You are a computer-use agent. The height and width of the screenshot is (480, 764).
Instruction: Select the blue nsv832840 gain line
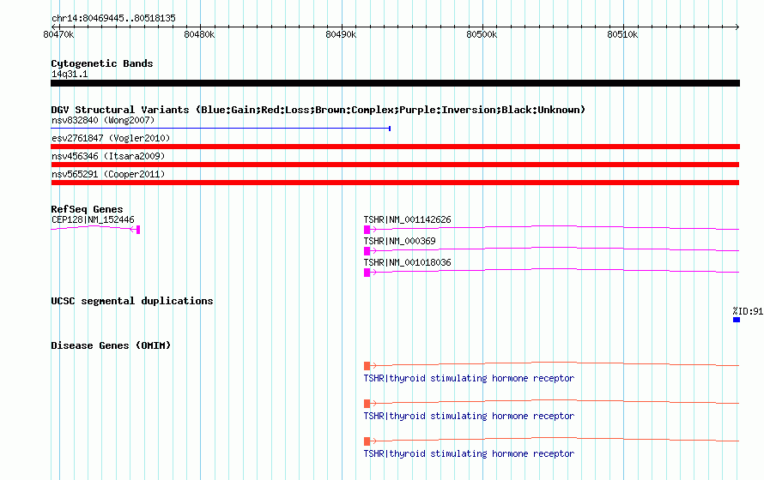click(x=221, y=129)
